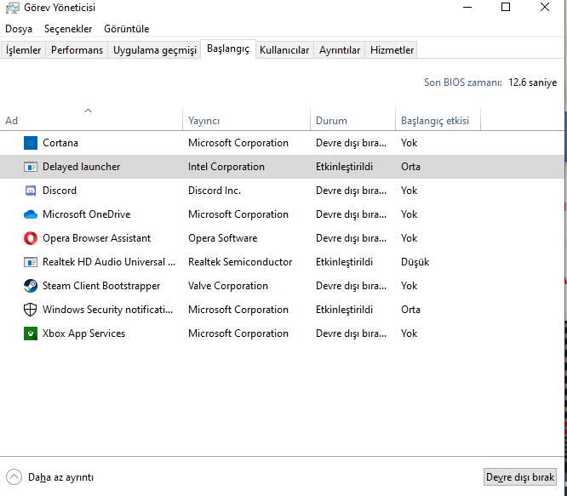This screenshot has height=496, width=567.
Task: Open the Seçenekler menu
Action: click(x=68, y=29)
